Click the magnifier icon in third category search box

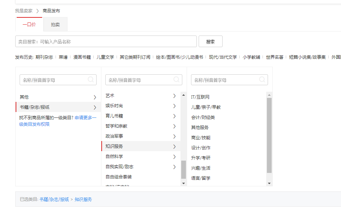tap(262, 79)
